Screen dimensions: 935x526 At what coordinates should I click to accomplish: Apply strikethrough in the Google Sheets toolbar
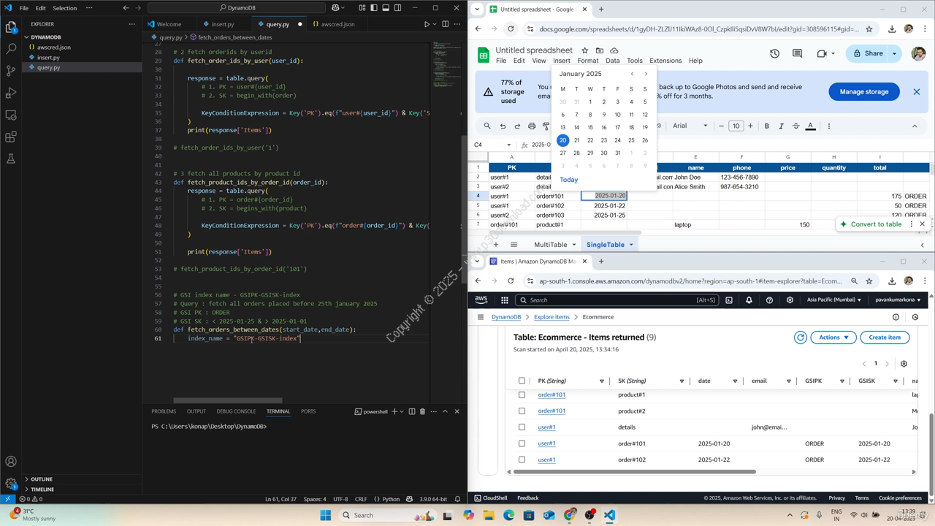pyautogui.click(x=795, y=126)
